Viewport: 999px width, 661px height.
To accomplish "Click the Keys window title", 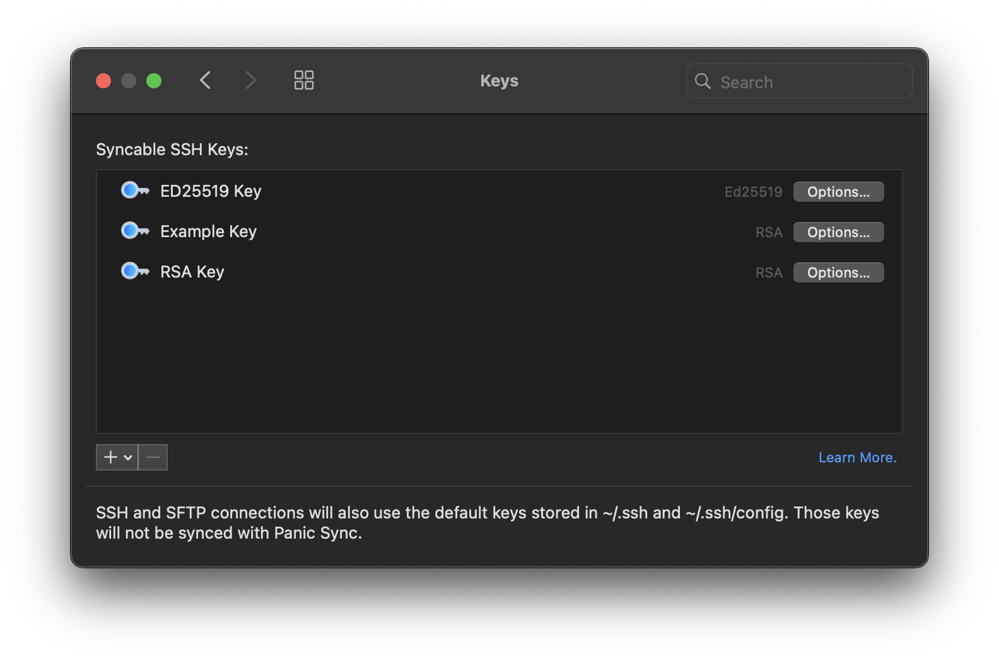I will [499, 81].
